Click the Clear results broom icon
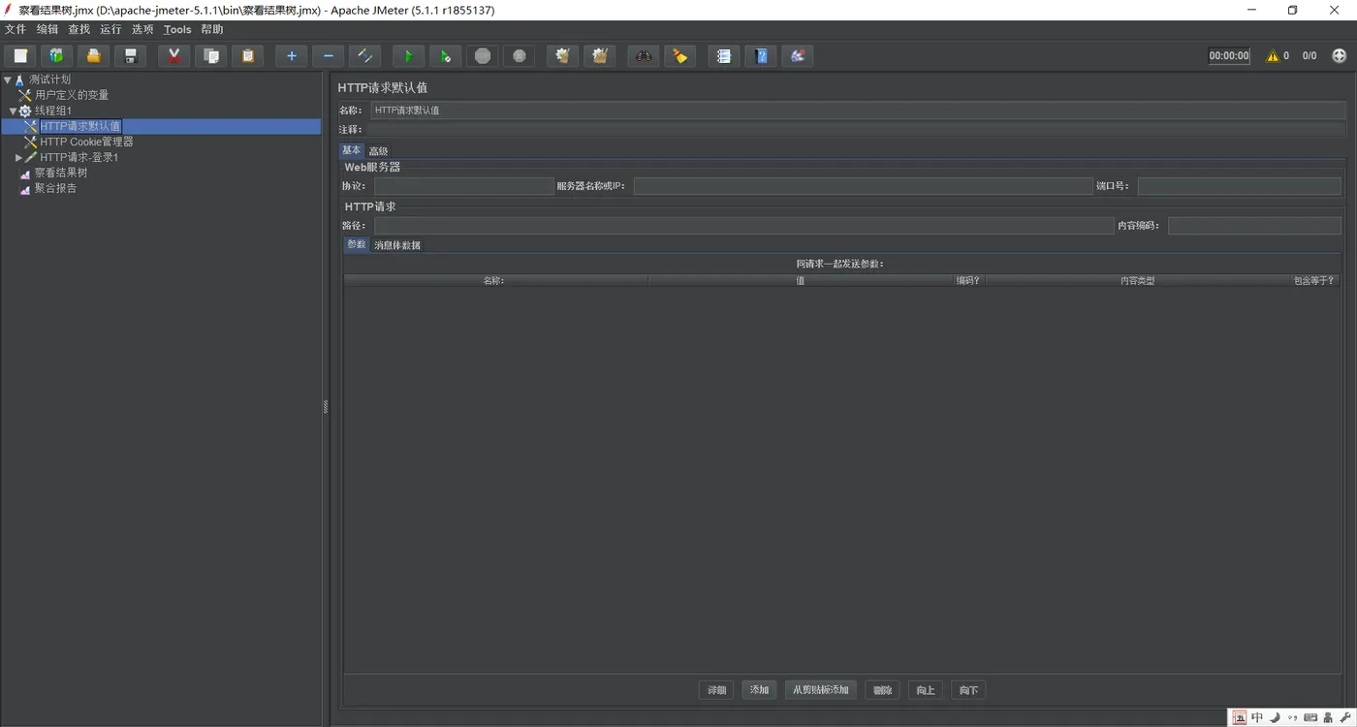This screenshot has height=727, width=1357. click(x=562, y=56)
